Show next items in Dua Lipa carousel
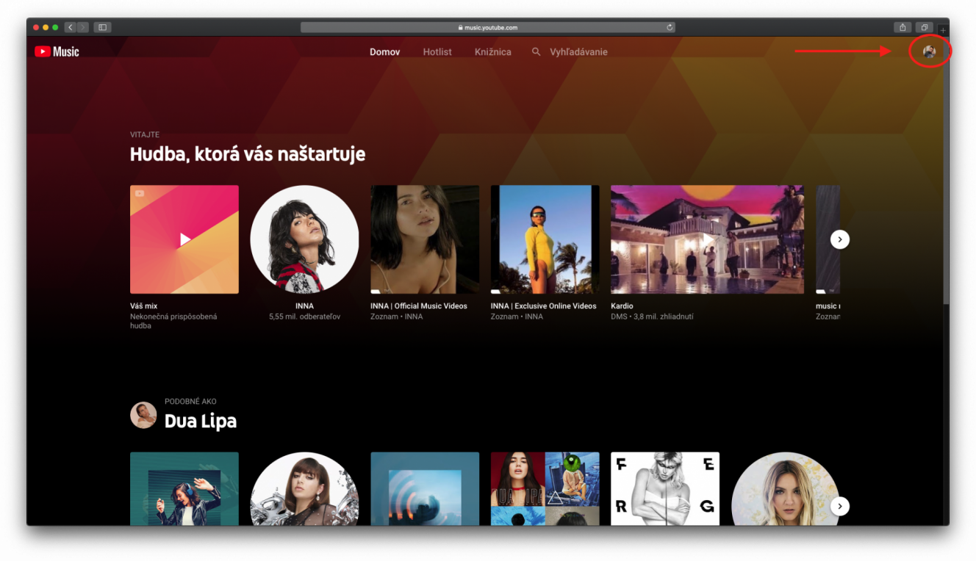This screenshot has height=561, width=976. click(x=839, y=506)
